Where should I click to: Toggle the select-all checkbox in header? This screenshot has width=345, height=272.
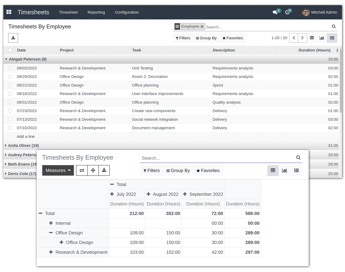pyautogui.click(x=10, y=50)
